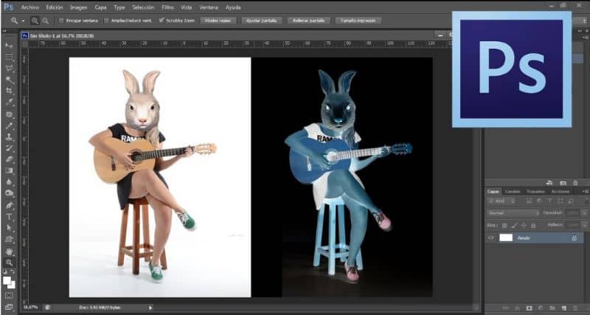Open the layer Kind filter dropdown
This screenshot has height=315, width=590.
pos(502,201)
